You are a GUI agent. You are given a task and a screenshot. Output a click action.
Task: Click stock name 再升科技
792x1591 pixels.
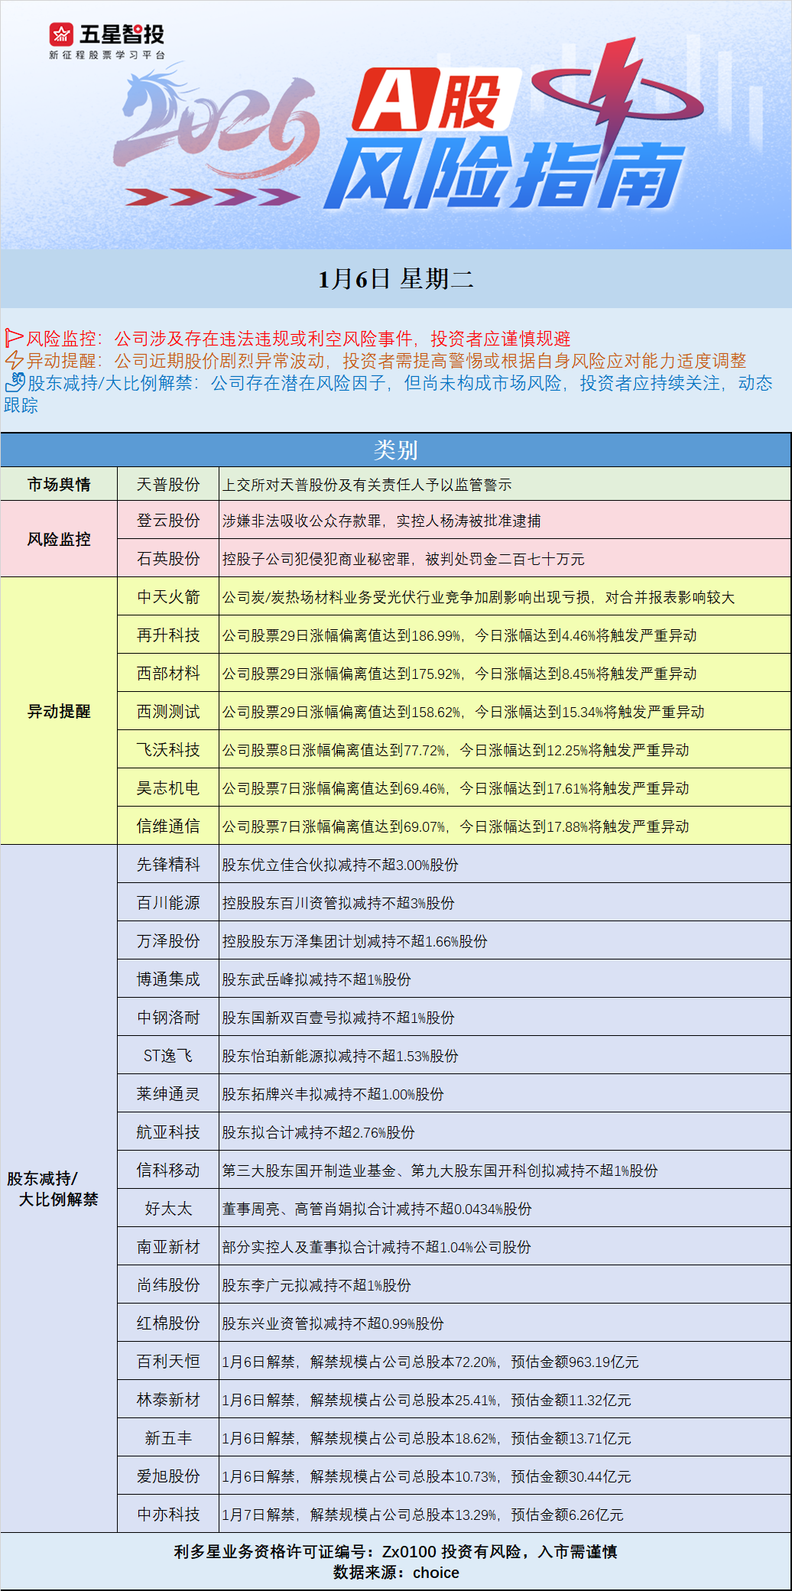pyautogui.click(x=168, y=635)
